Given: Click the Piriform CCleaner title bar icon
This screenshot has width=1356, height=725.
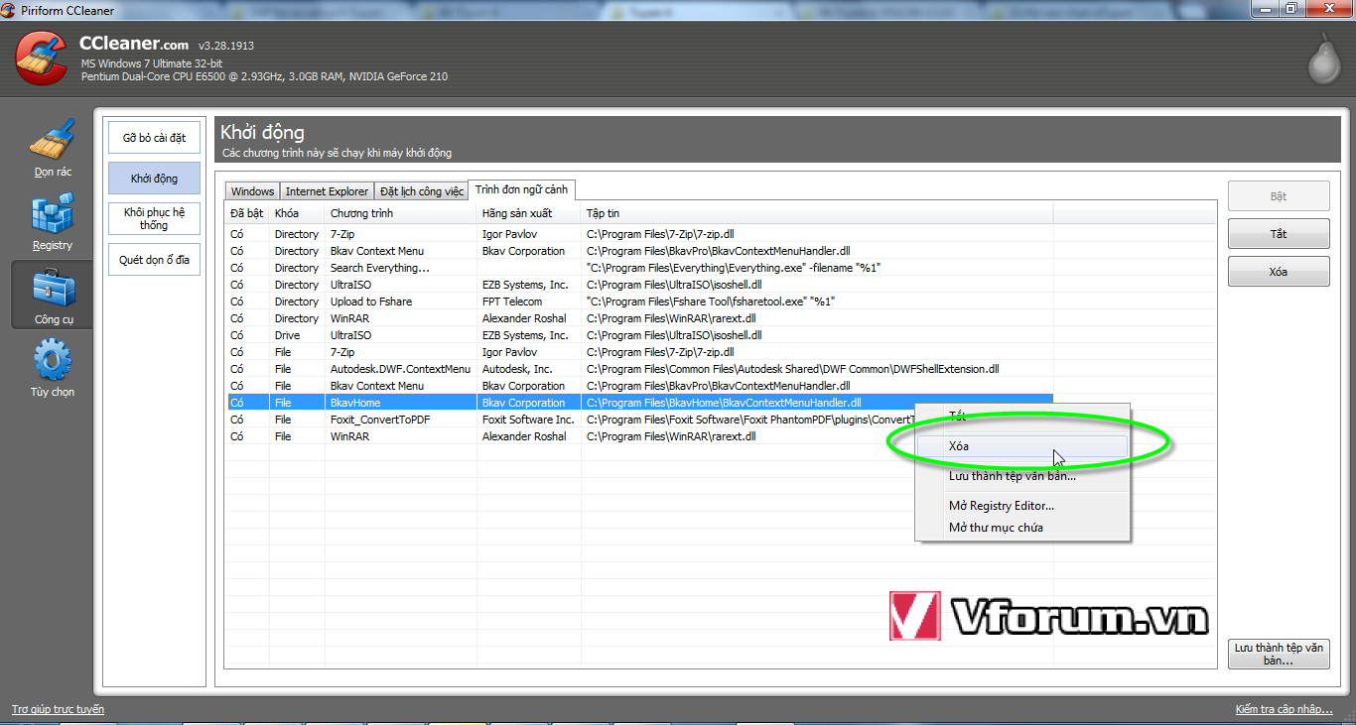Looking at the screenshot, I should (x=10, y=10).
